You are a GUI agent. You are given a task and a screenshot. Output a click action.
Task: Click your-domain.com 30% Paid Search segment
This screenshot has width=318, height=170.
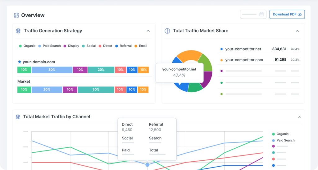click(52, 70)
